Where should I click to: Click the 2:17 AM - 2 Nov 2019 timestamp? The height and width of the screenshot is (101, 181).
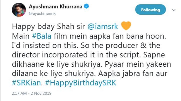click(x=32, y=93)
